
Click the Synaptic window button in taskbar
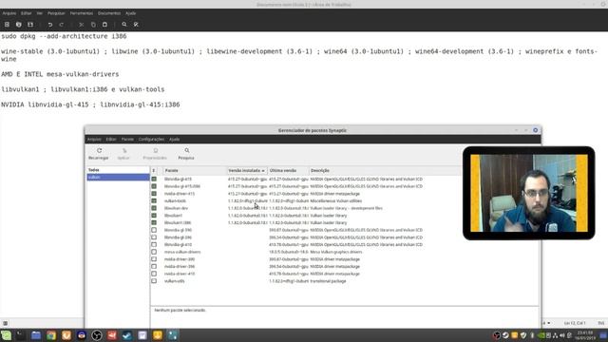(x=173, y=335)
